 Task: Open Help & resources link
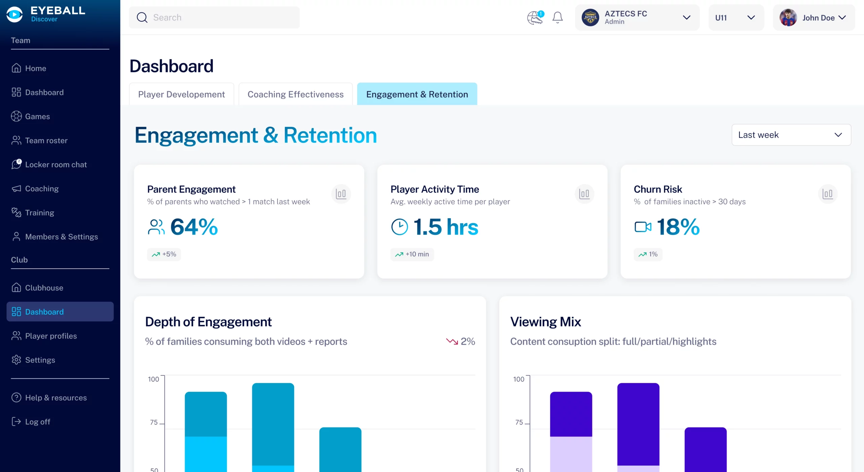56,398
